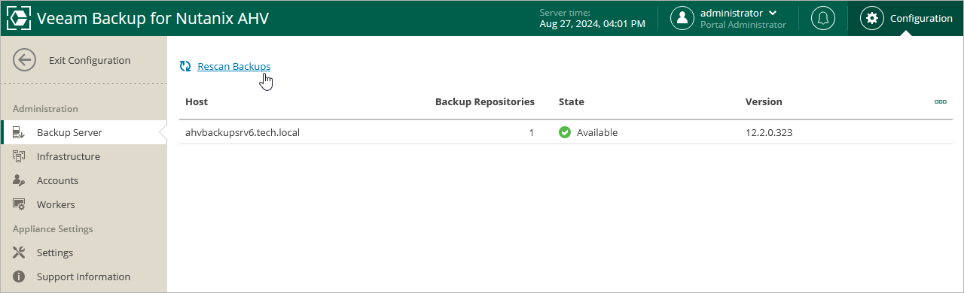Open the notifications bell icon
The width and height of the screenshot is (964, 293).
coord(823,18)
